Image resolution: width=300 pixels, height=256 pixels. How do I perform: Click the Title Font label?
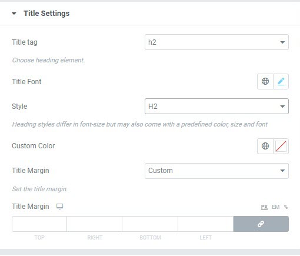coord(26,82)
